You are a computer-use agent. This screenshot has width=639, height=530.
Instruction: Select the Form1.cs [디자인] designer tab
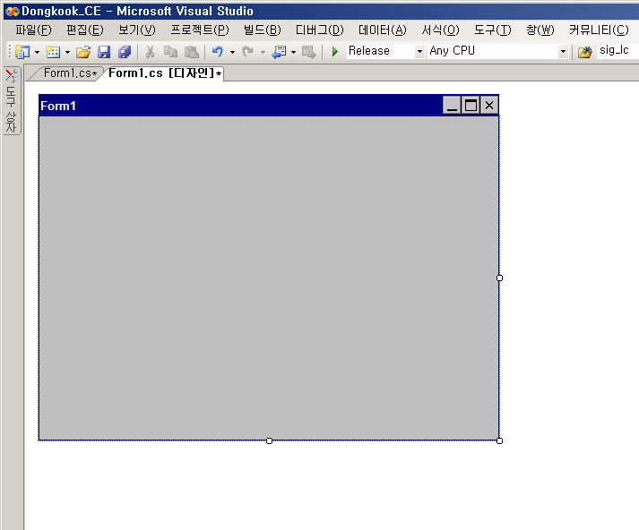coord(165,73)
